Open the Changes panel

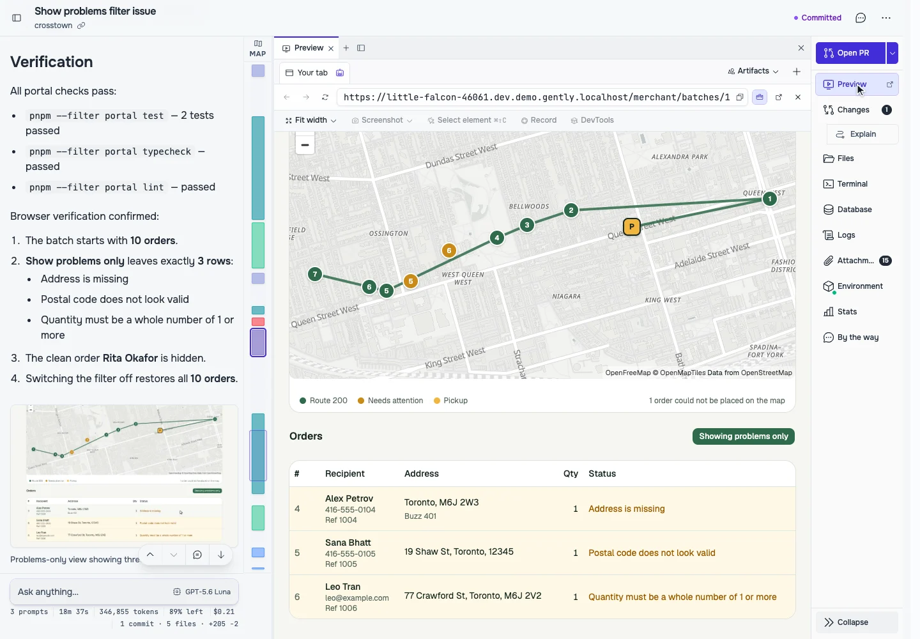[x=857, y=110]
